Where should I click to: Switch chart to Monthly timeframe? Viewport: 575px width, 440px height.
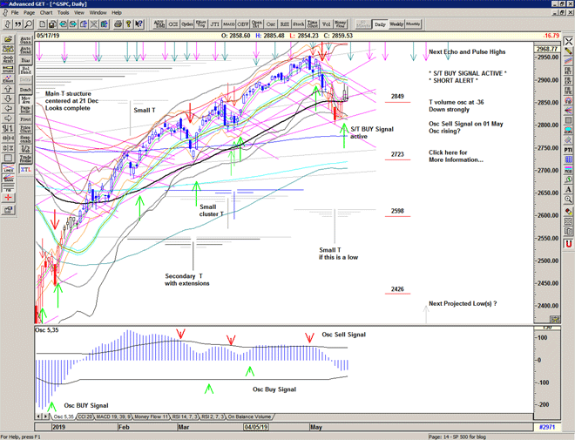[x=413, y=24]
